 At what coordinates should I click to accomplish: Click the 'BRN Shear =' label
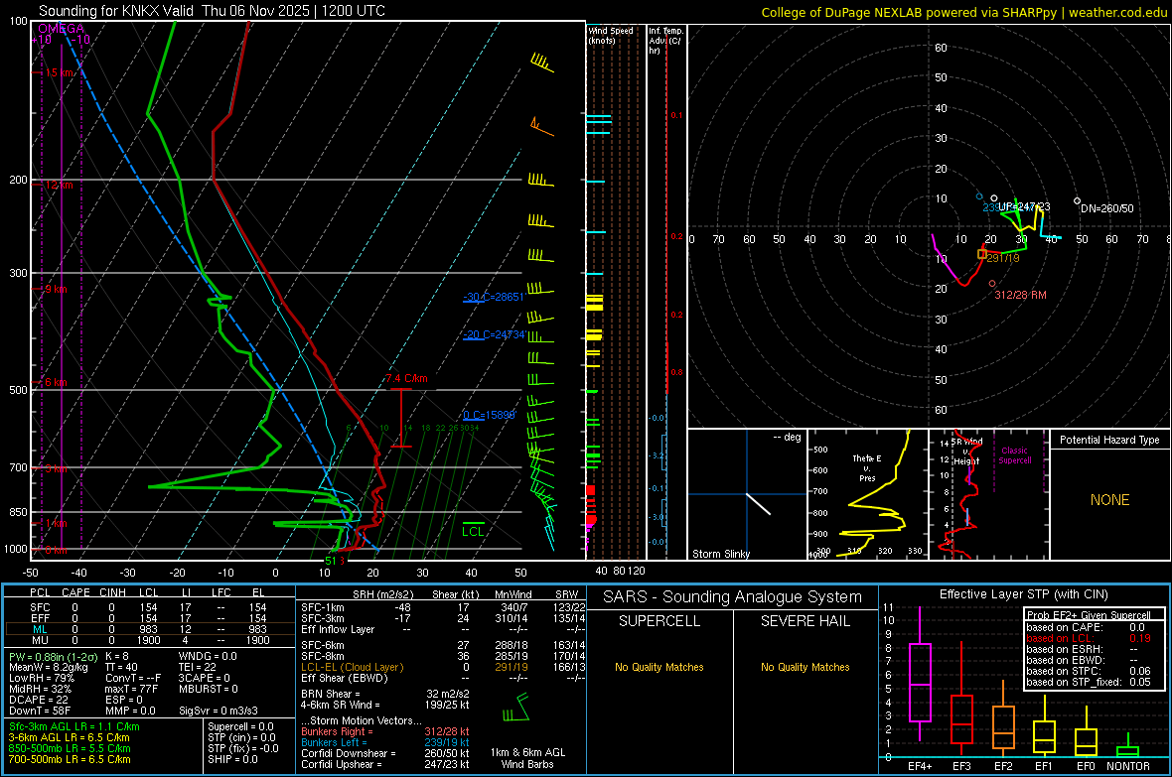pos(331,694)
